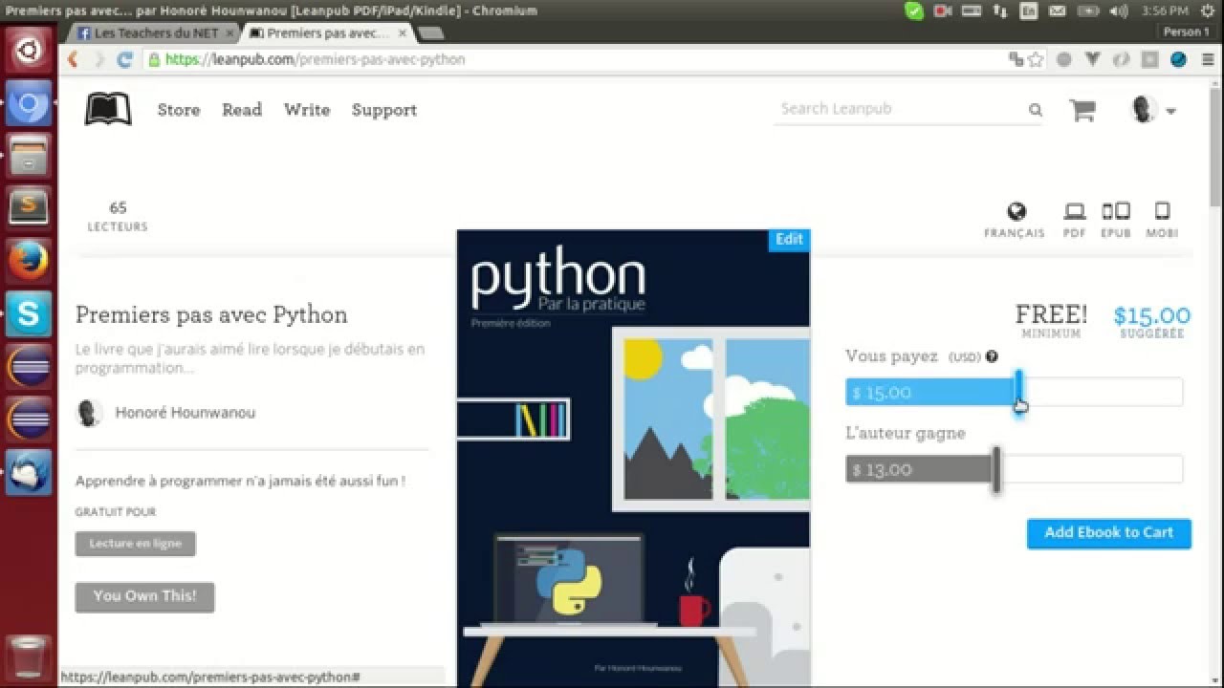The width and height of the screenshot is (1224, 688).
Task: Click the translate icon in the address bar
Action: pos(1016,59)
